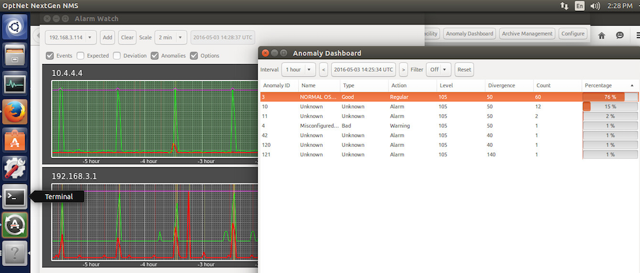Open the Configure tab
The image size is (640, 273).
coord(572,34)
